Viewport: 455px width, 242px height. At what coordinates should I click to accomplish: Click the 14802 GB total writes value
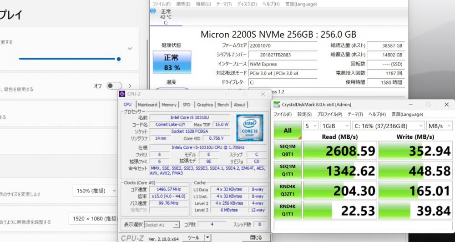click(386, 55)
